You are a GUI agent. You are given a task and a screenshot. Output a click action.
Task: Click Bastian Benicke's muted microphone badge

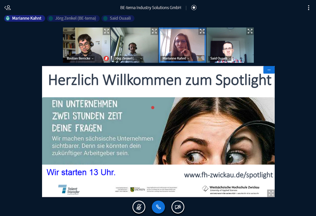coord(106,59)
